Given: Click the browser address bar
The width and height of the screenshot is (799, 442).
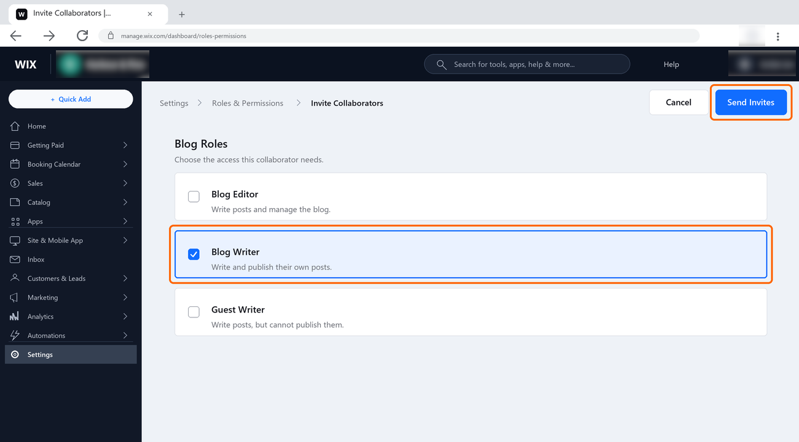Looking at the screenshot, I should pos(398,36).
